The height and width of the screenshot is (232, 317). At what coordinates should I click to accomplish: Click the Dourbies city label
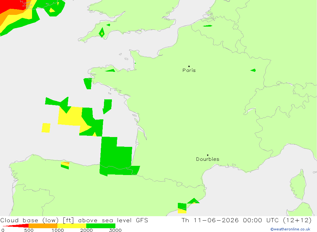[x=208, y=159]
